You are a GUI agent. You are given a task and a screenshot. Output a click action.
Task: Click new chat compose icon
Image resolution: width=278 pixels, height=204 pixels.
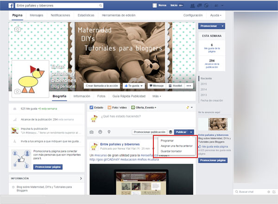coord(274,192)
